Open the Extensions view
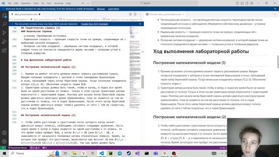Viewport: 279px width, 157px height. click(4, 51)
